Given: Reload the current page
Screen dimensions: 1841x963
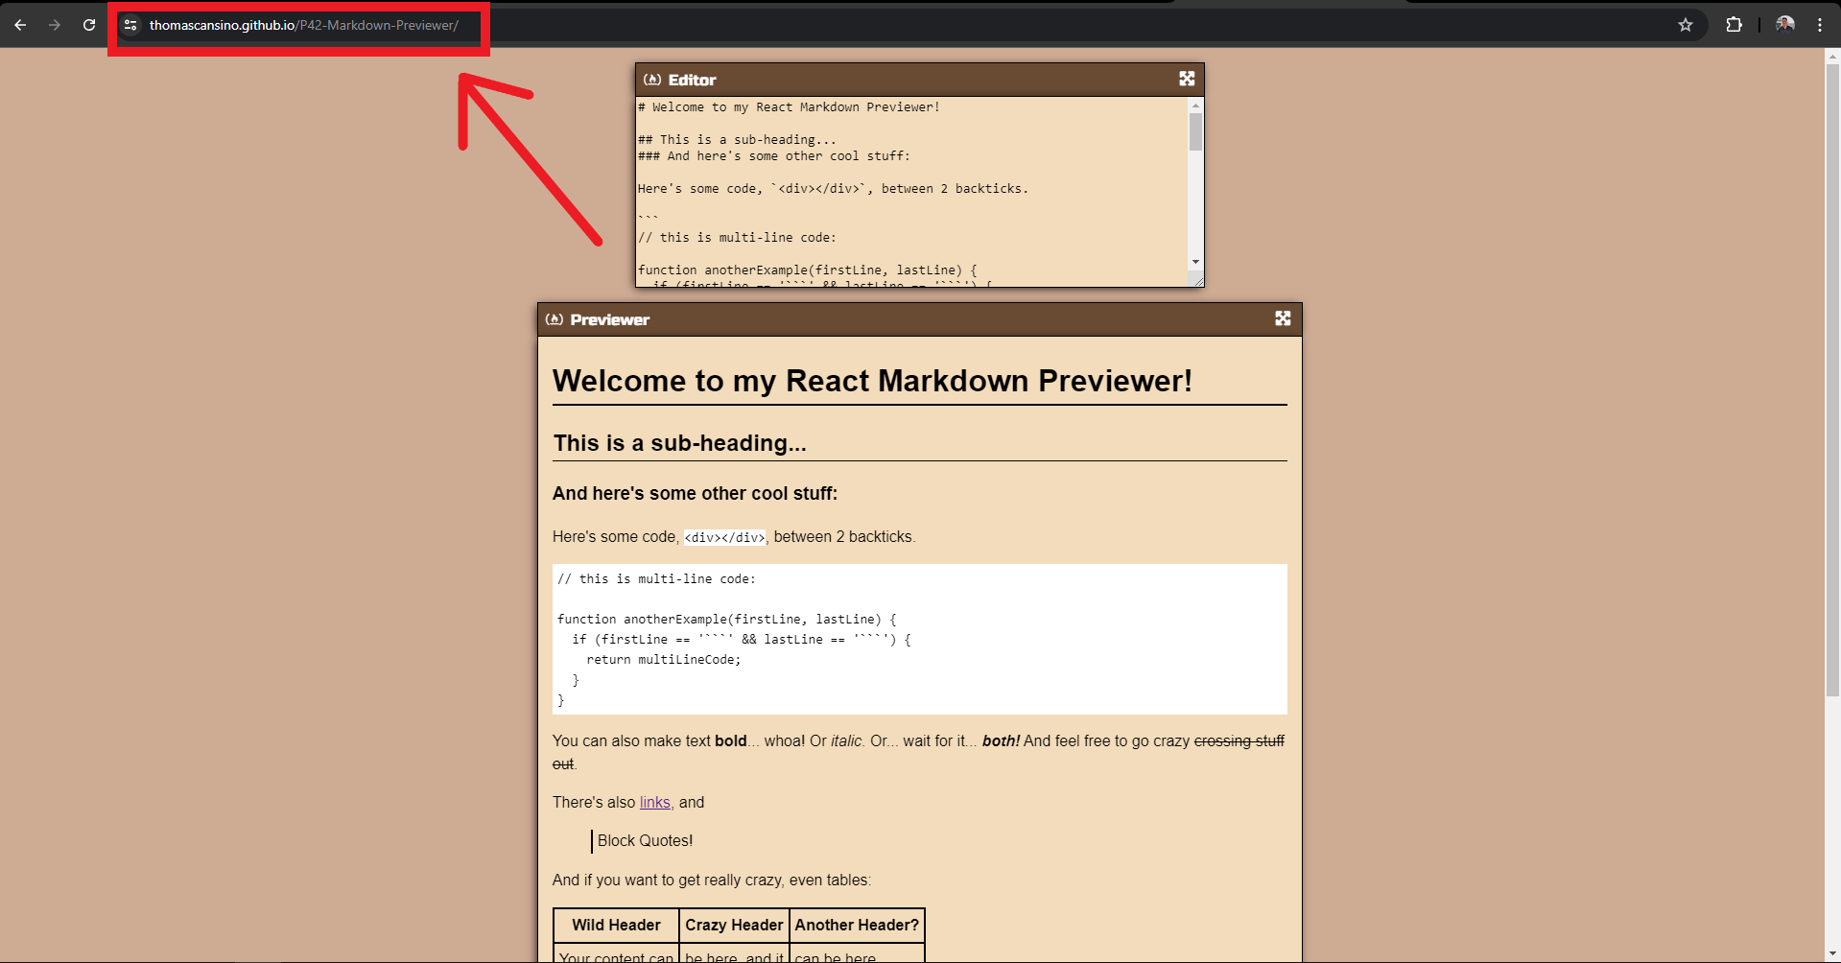Looking at the screenshot, I should [x=89, y=25].
